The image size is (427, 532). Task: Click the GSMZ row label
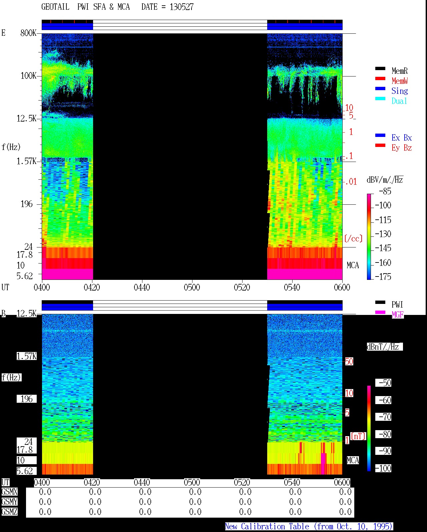pyautogui.click(x=9, y=512)
